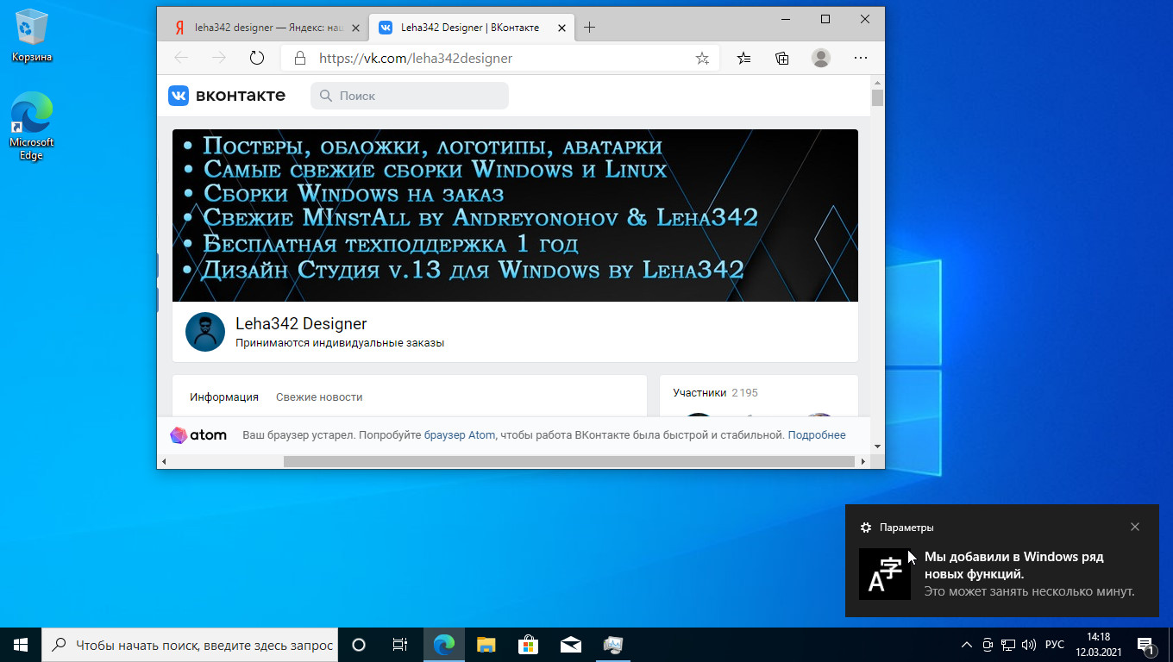Image resolution: width=1173 pixels, height=662 pixels.
Task: Dismiss the Параметры notification
Action: pos(1135,527)
